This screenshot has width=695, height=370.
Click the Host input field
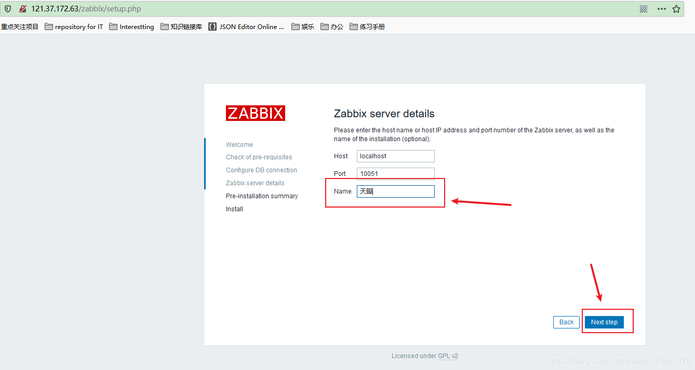(x=396, y=156)
